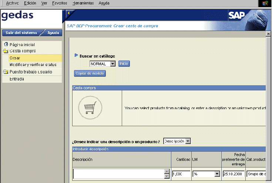Click the yellow collapse arrow in header

[68, 13]
